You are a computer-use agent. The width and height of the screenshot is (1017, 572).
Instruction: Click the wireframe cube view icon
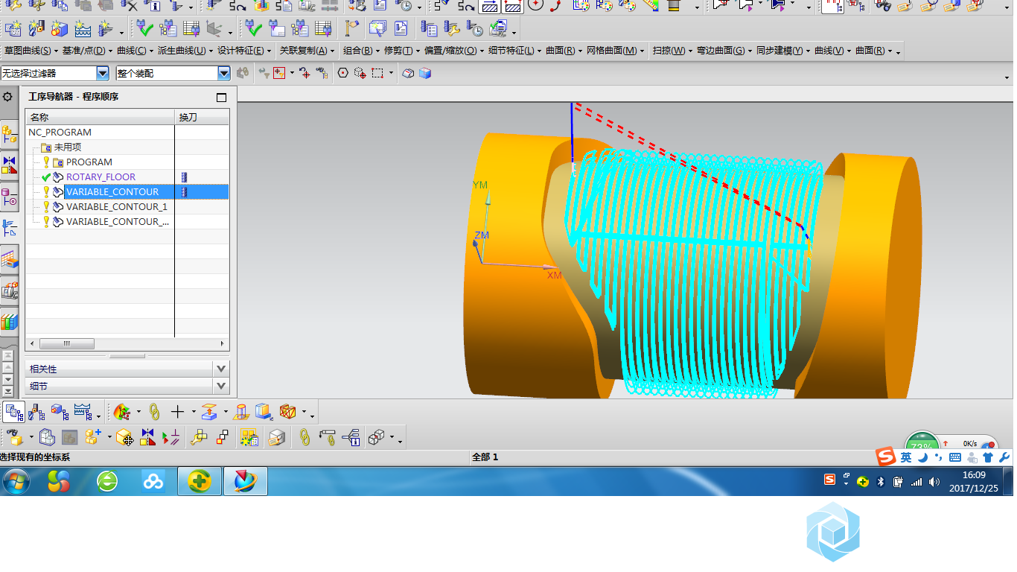[408, 73]
